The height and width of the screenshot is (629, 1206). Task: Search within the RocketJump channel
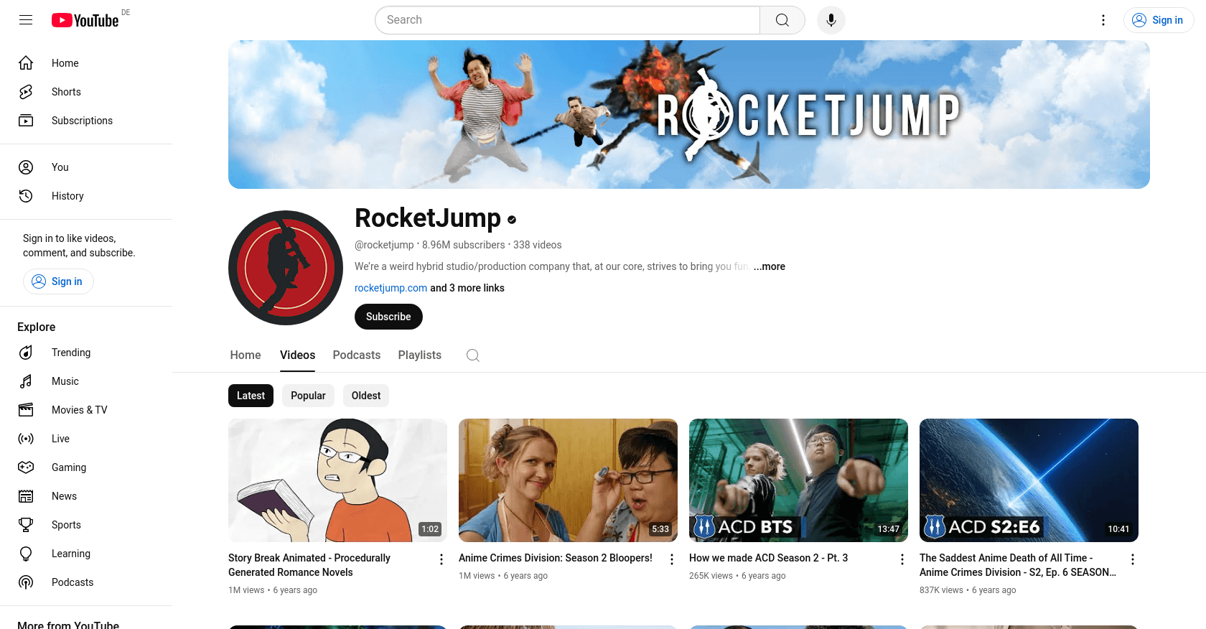coord(472,355)
